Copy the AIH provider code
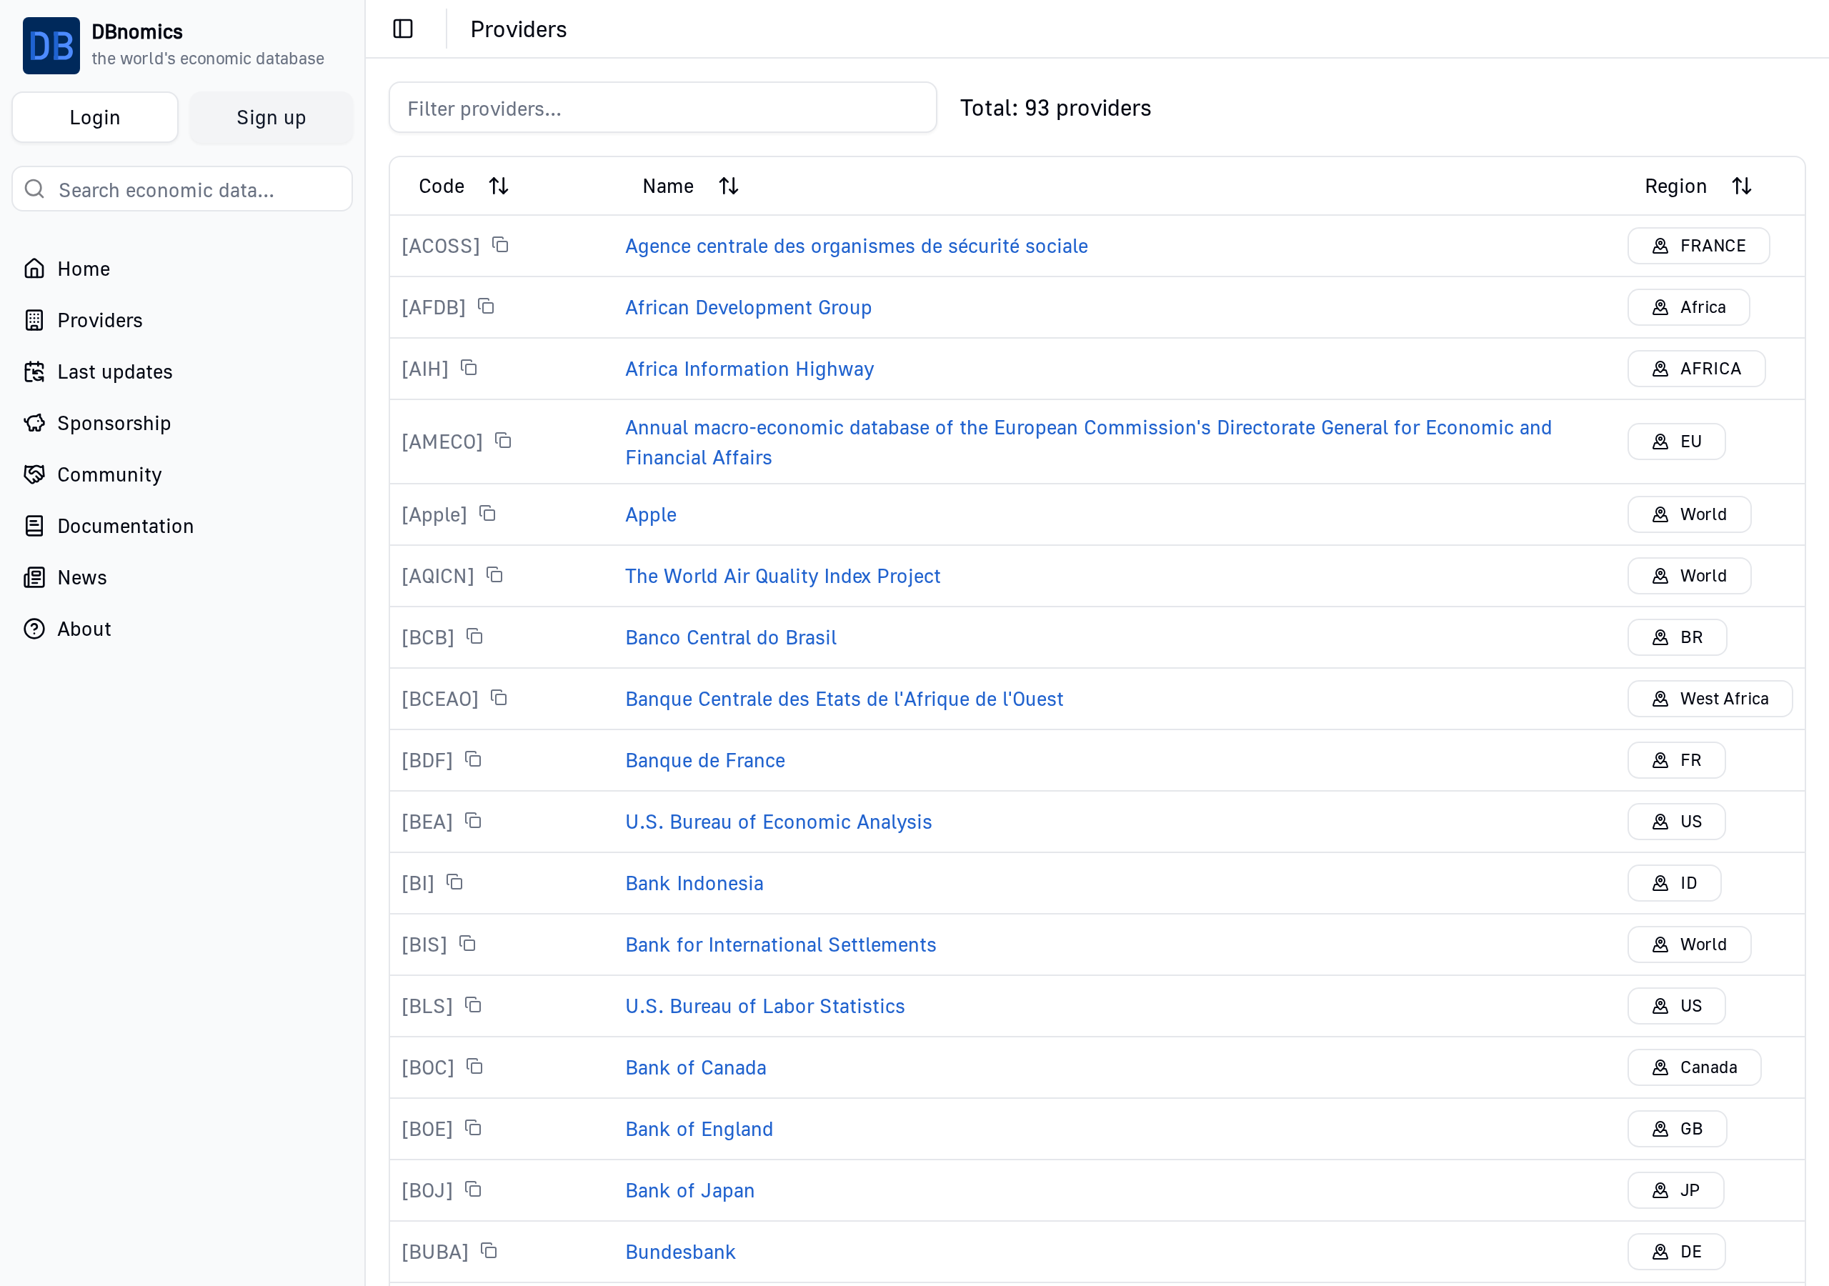 click(x=469, y=367)
